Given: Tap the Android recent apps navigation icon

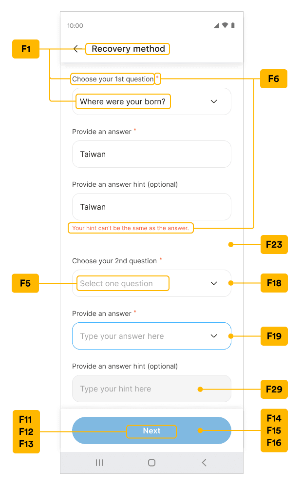Looking at the screenshot, I should point(99,463).
